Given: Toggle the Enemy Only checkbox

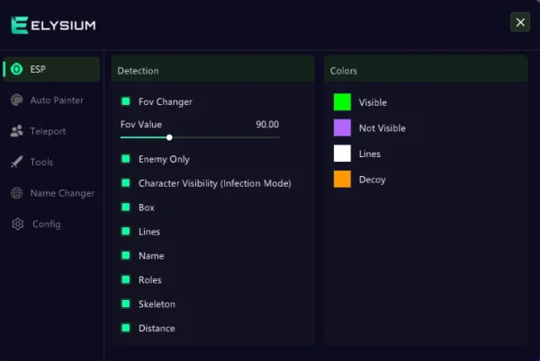Looking at the screenshot, I should [x=126, y=159].
